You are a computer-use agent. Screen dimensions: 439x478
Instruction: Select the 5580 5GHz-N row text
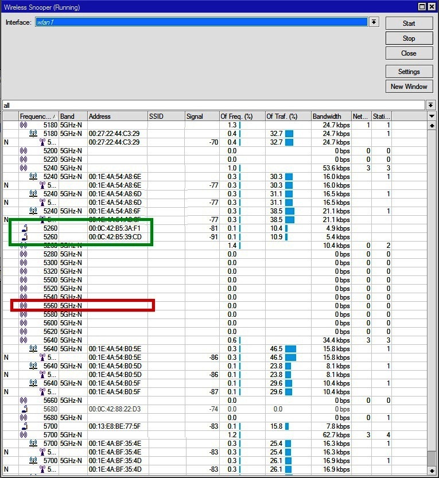coord(63,314)
